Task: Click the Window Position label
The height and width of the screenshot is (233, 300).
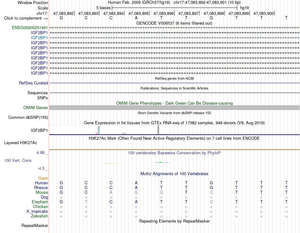Action: (x=33, y=3)
